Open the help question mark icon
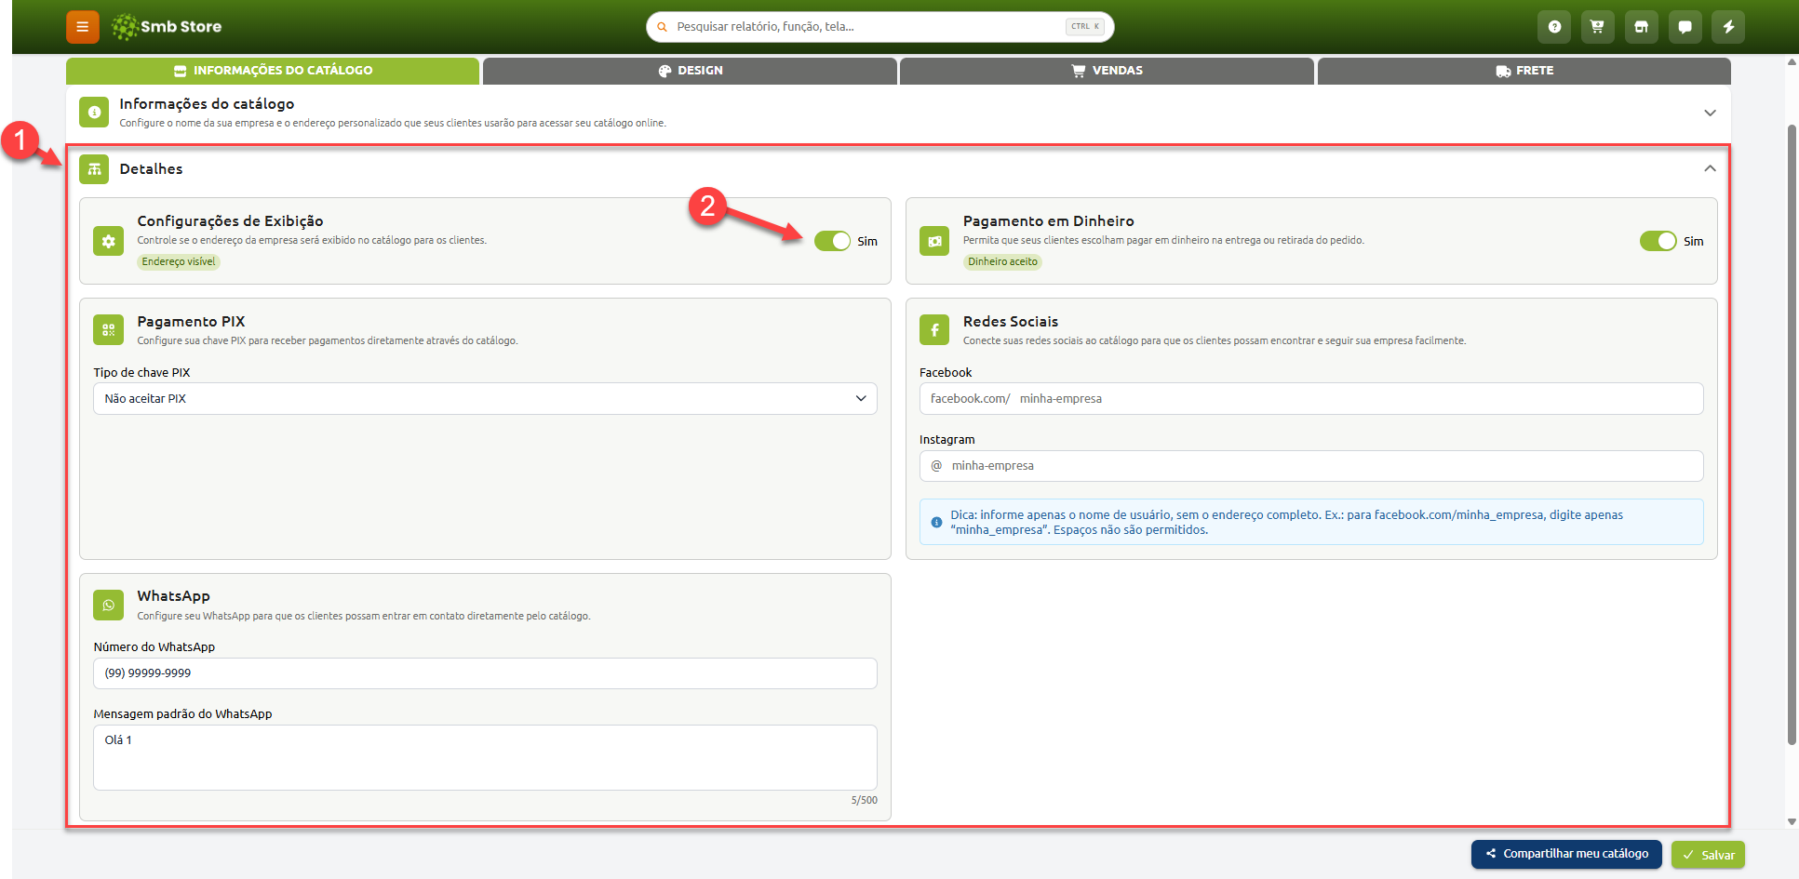 pos(1554,27)
